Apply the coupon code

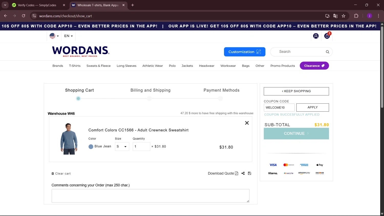[x=313, y=107]
